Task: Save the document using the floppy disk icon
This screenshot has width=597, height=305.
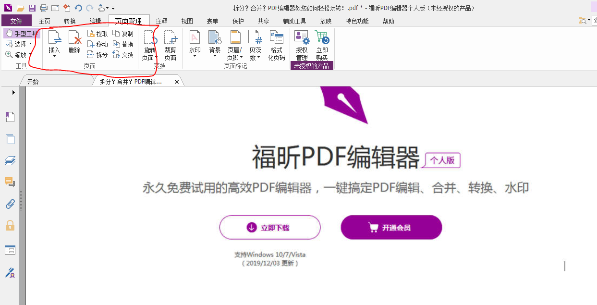Action: point(32,8)
